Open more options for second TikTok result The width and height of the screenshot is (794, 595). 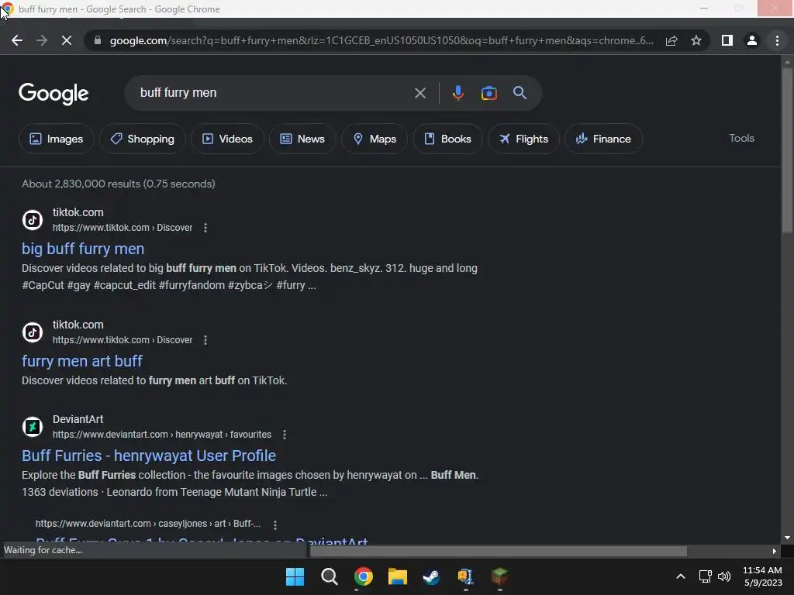[205, 340]
